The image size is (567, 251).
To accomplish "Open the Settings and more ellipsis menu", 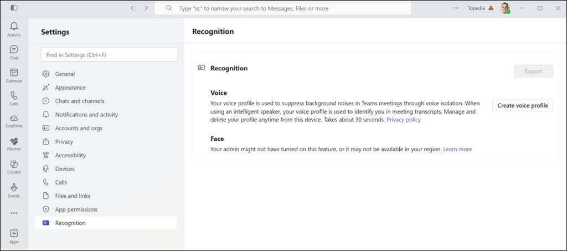I will (456, 8).
